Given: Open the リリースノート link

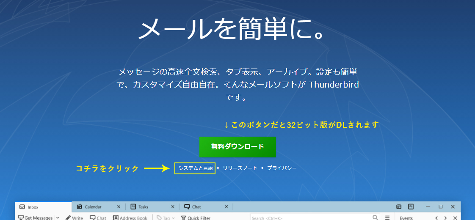Looking at the screenshot, I should tap(240, 168).
